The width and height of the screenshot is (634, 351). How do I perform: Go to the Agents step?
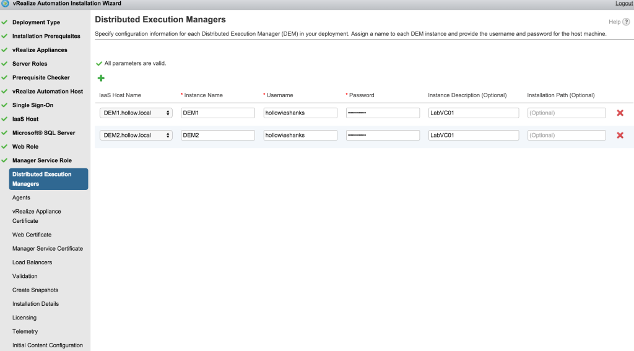point(21,198)
